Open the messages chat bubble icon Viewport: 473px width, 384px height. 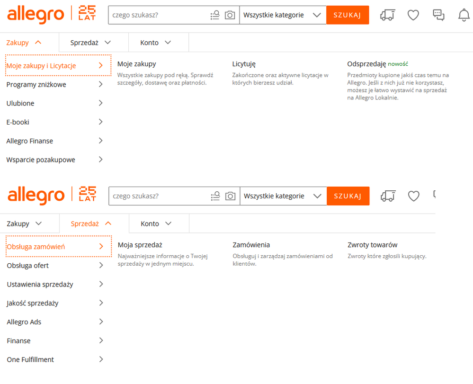click(x=438, y=15)
